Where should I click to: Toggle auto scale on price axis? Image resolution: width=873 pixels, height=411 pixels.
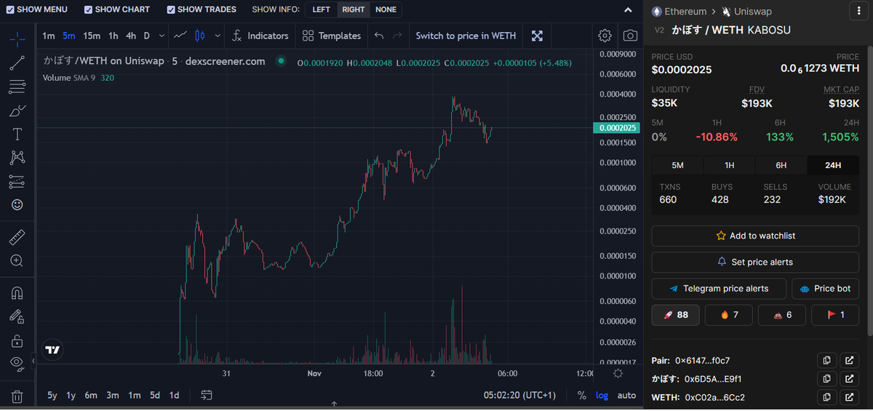pos(626,395)
